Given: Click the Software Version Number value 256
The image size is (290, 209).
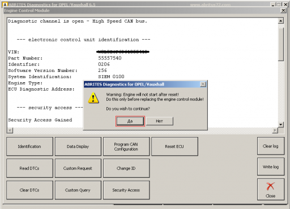Looking at the screenshot, I should pyautogui.click(x=103, y=70).
